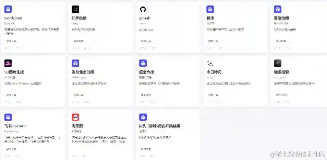Click the 实用工具 tag on wordcloud card
Screen dimensions: 327x160
[x=11, y=41]
